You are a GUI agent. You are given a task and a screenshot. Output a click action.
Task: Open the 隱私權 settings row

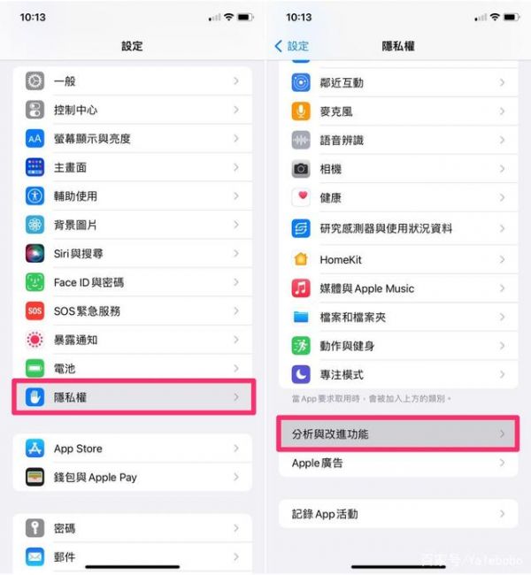[134, 397]
